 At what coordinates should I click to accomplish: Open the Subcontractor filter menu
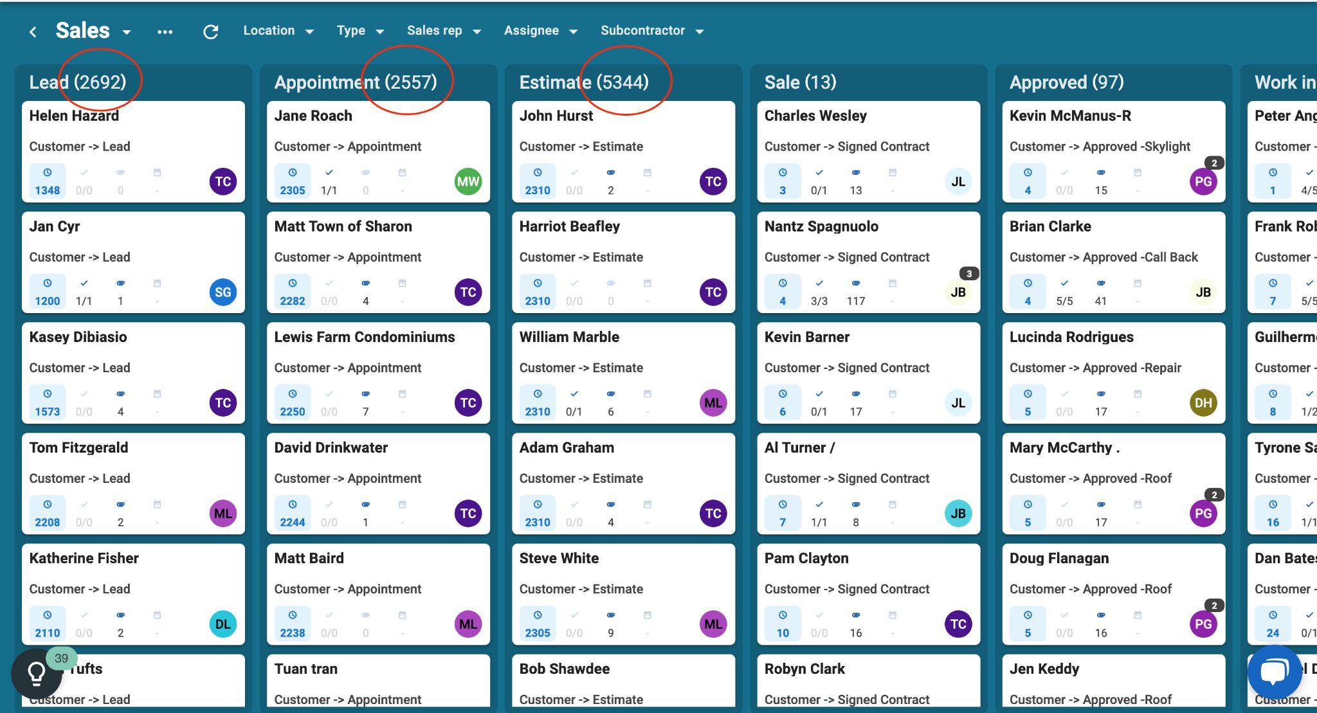pyautogui.click(x=651, y=31)
